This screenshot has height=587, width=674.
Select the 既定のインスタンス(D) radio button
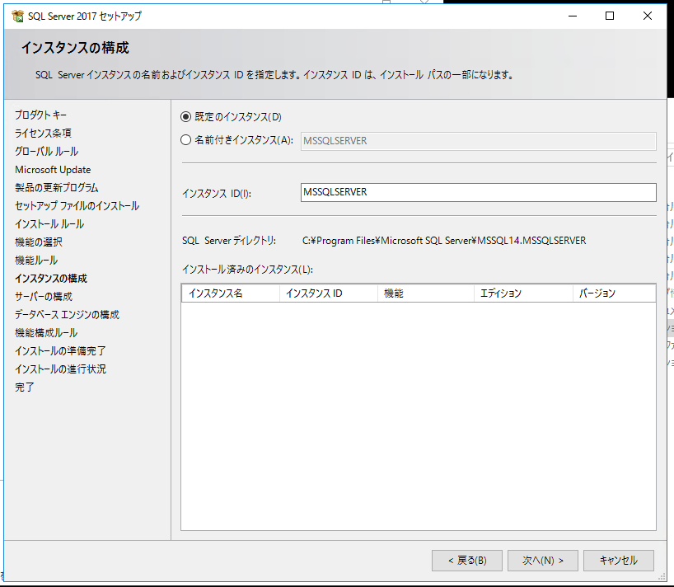click(185, 117)
